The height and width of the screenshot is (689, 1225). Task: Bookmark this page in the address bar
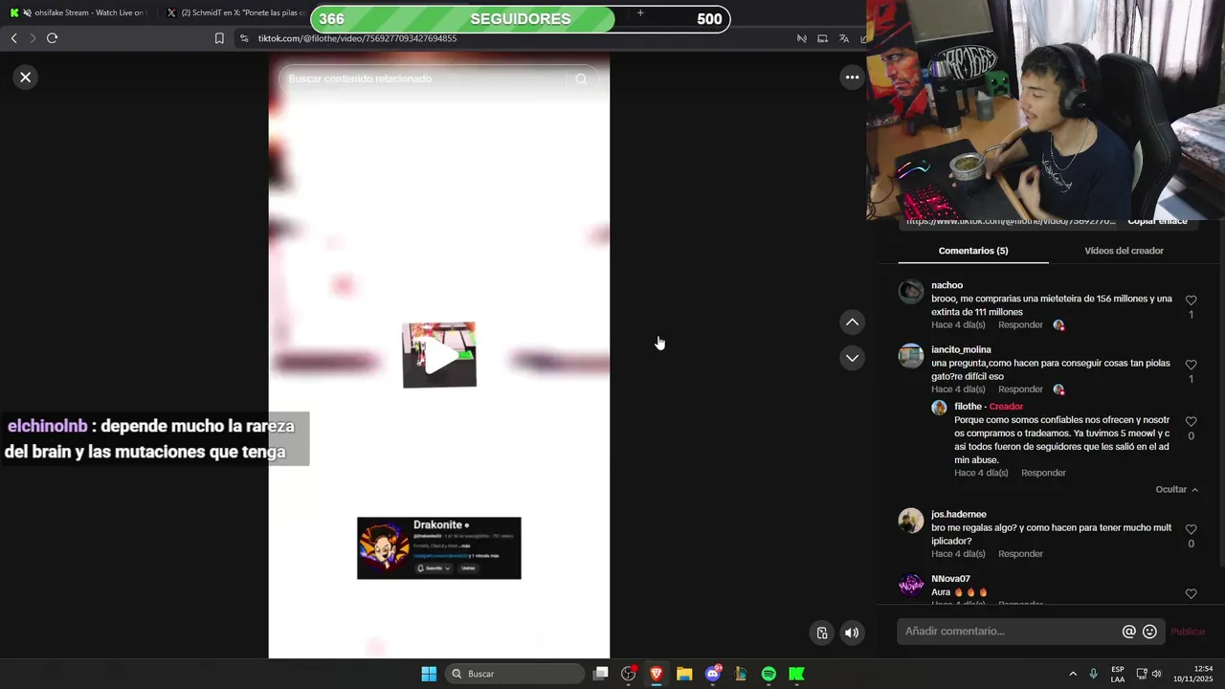coord(219,38)
